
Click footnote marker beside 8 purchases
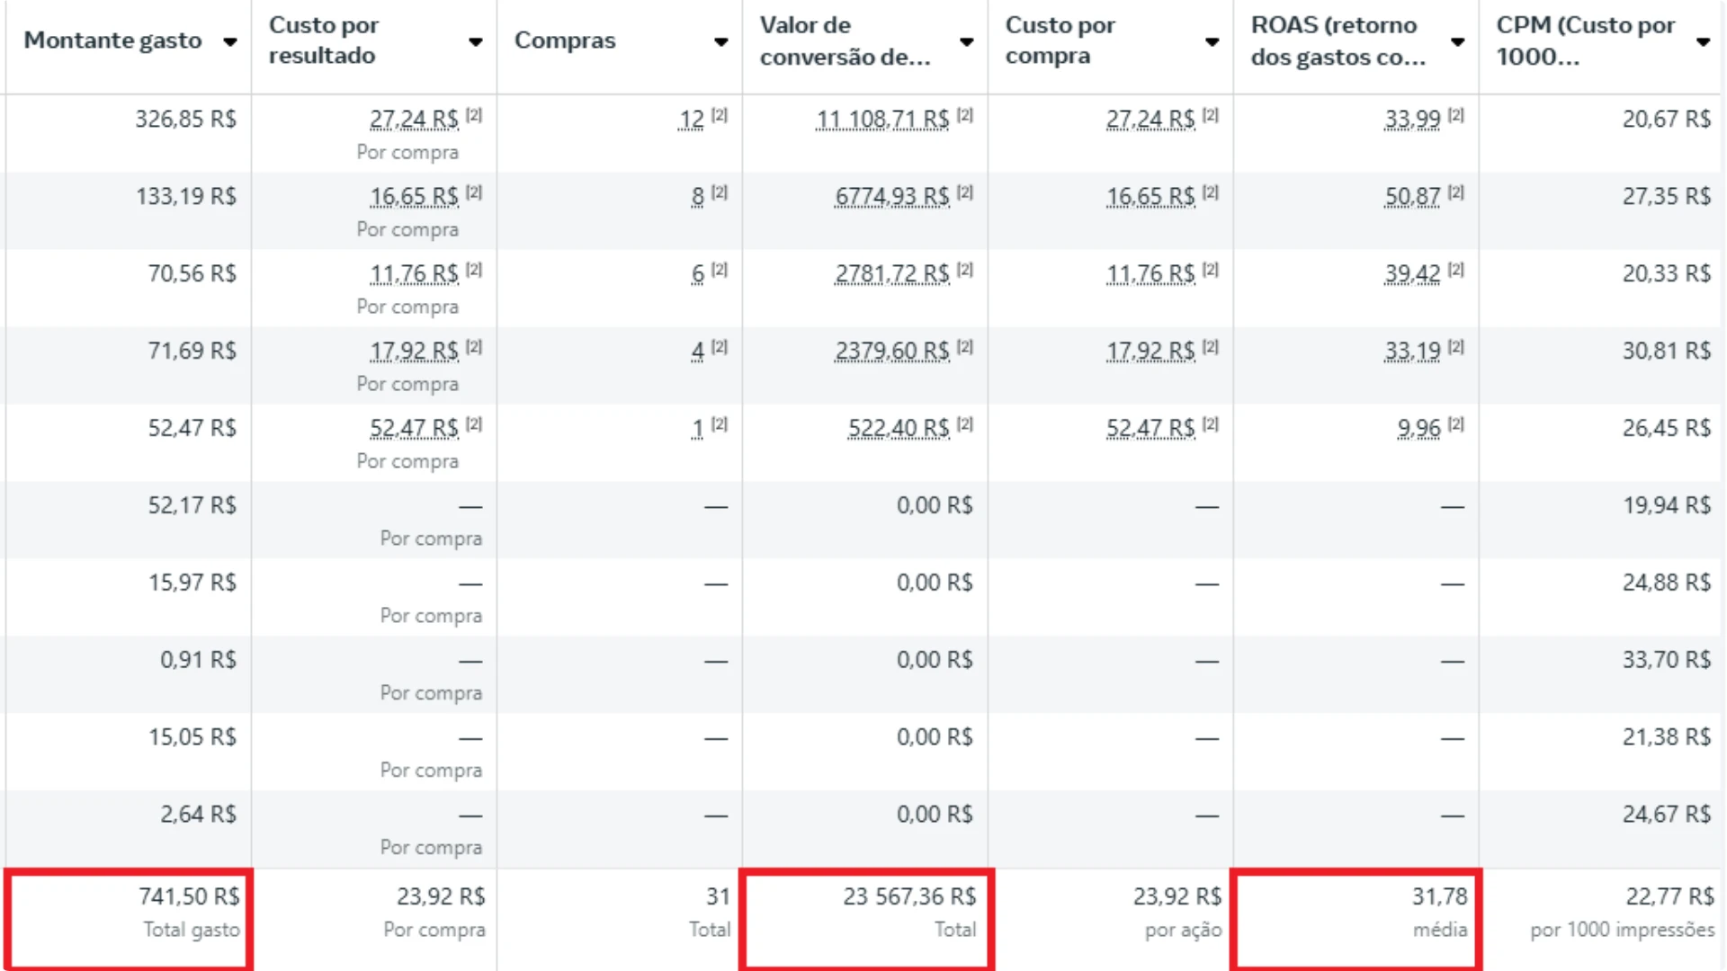point(720,192)
